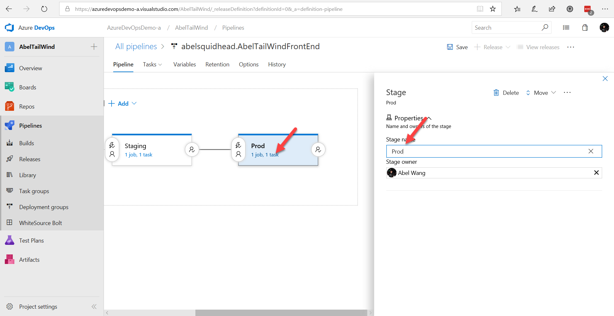614x316 pixels.
Task: Open the AzureDevOpsDemo-a breadcrumb
Action: pos(134,28)
